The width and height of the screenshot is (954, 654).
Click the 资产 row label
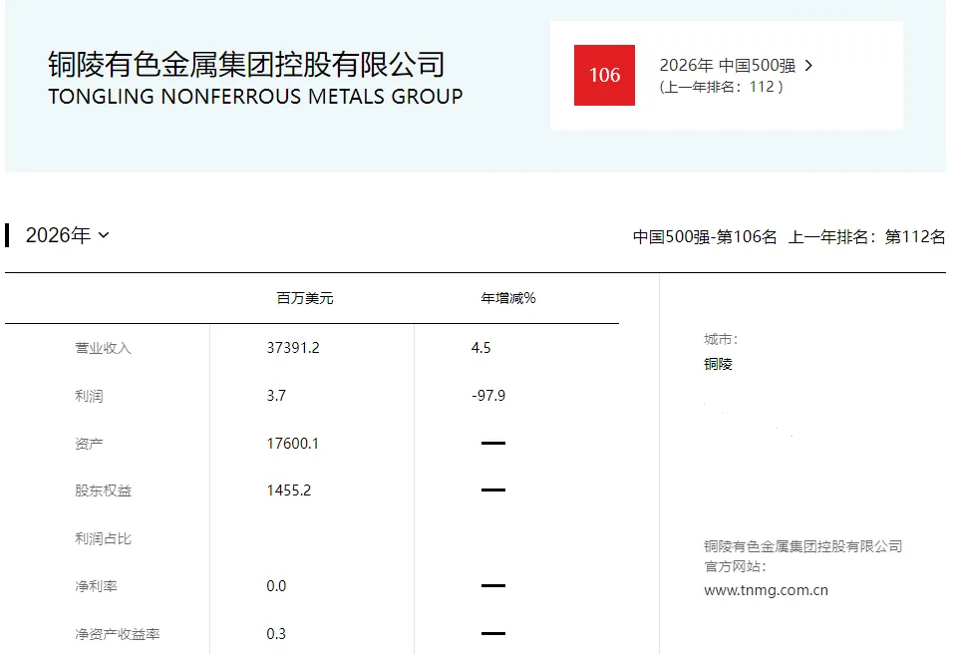(x=89, y=444)
